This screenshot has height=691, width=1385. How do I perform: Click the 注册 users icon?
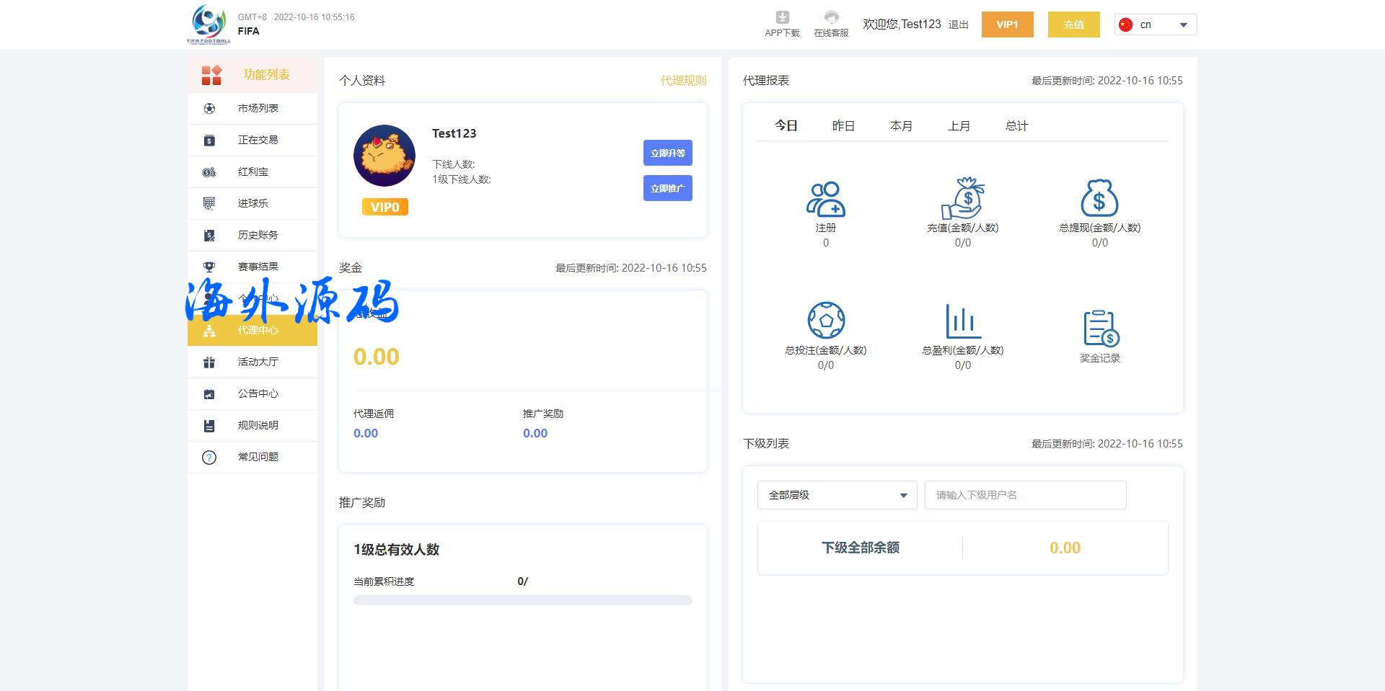(x=826, y=199)
